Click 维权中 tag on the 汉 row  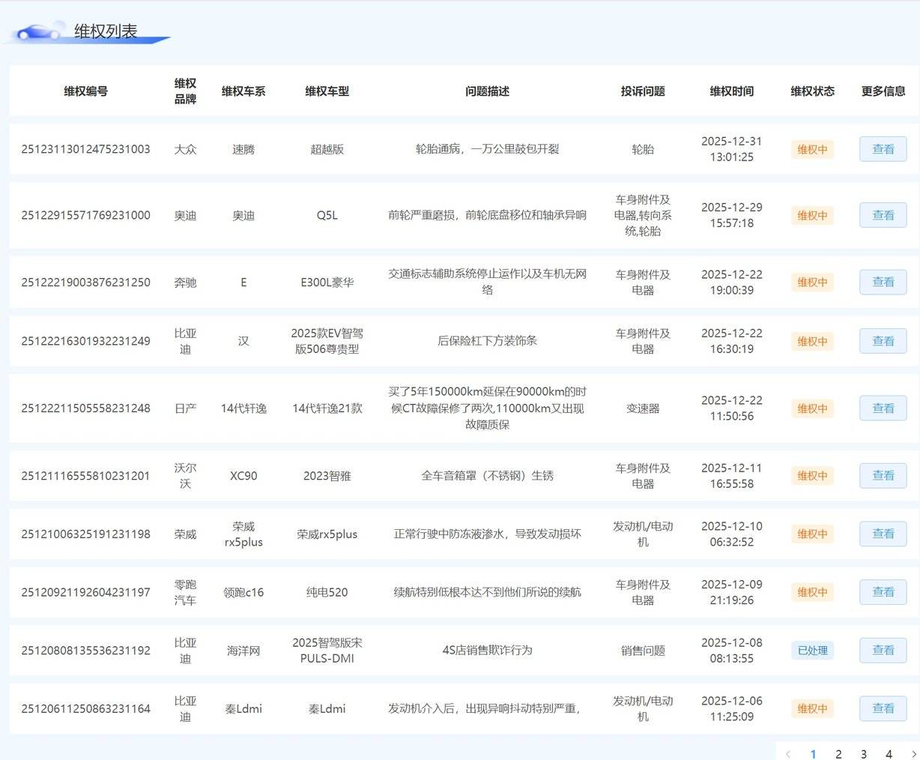(812, 341)
